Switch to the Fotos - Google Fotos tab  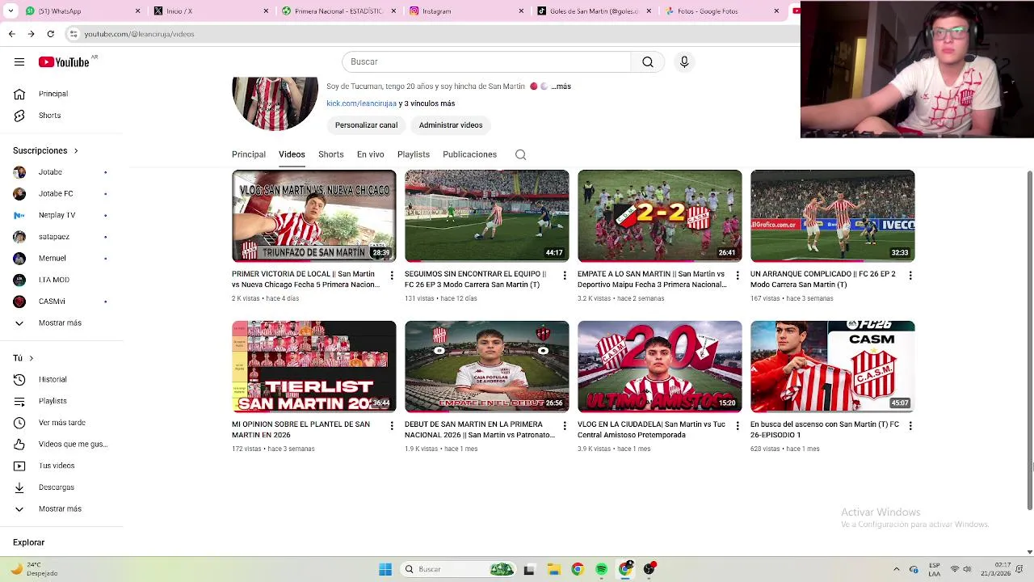(722, 11)
